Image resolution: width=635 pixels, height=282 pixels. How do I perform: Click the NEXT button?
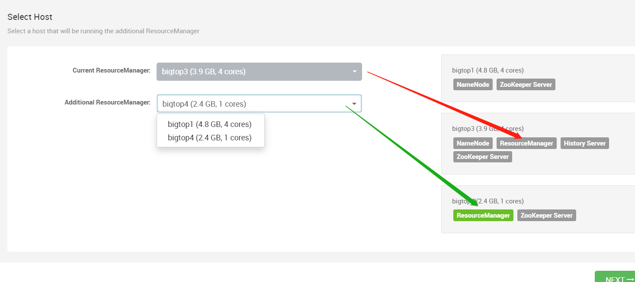coord(615,277)
